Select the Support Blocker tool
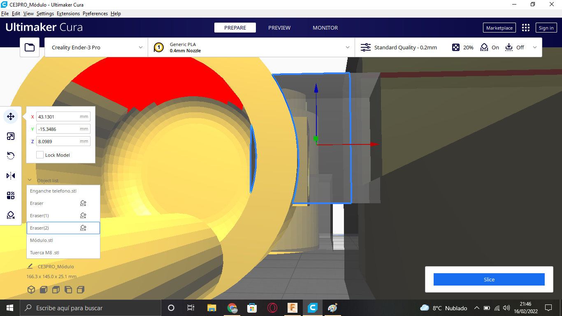The width and height of the screenshot is (562, 316). click(x=11, y=215)
